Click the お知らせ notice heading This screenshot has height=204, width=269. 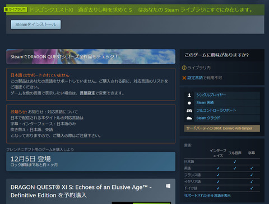tap(18, 112)
